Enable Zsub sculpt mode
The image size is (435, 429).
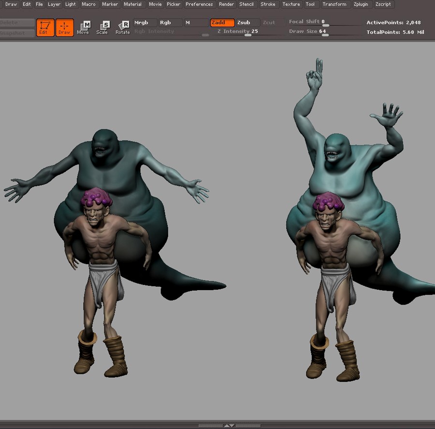pos(247,23)
